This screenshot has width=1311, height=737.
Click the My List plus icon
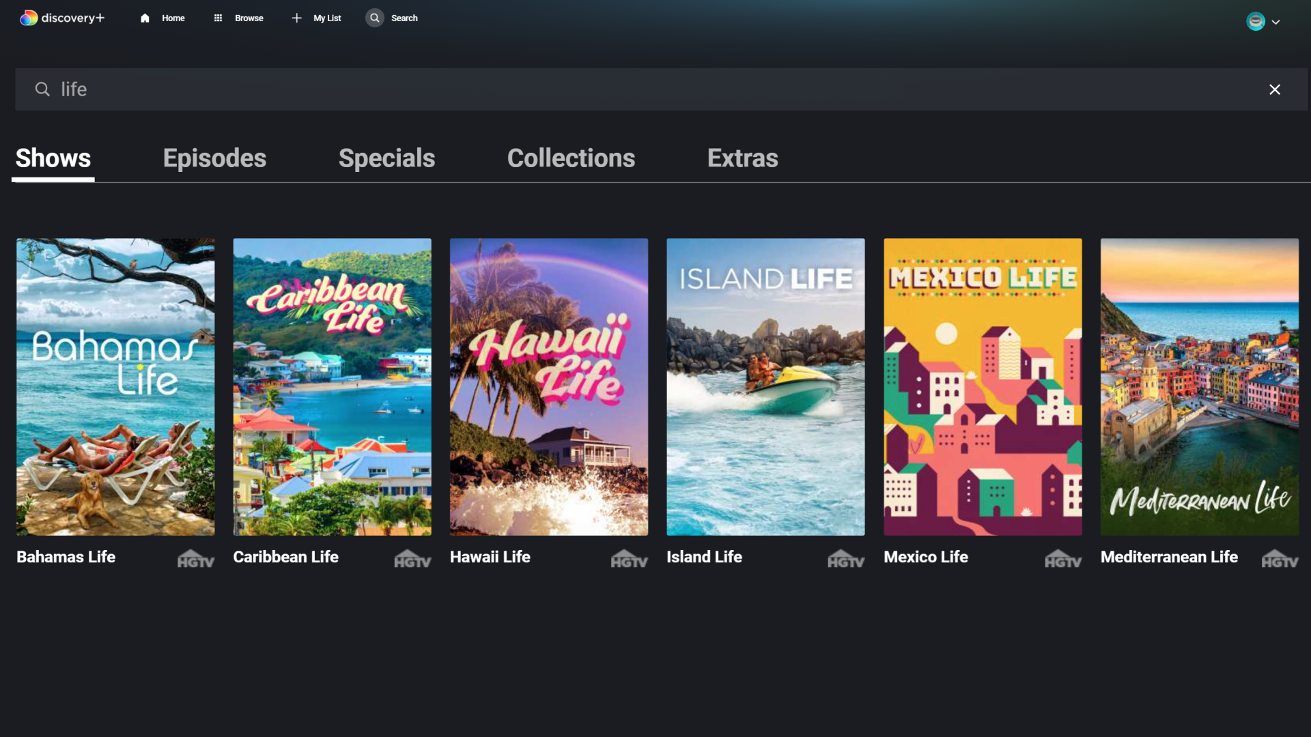point(296,18)
